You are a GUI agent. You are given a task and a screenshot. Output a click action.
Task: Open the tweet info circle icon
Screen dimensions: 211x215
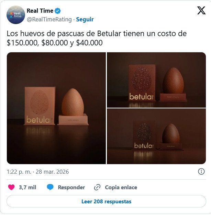[201, 171]
